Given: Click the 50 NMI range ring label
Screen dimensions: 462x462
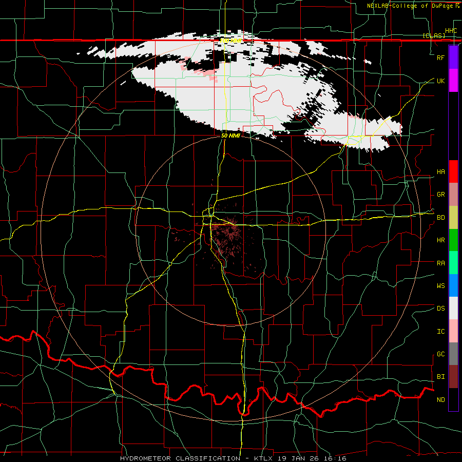Looking at the screenshot, I should (x=230, y=136).
